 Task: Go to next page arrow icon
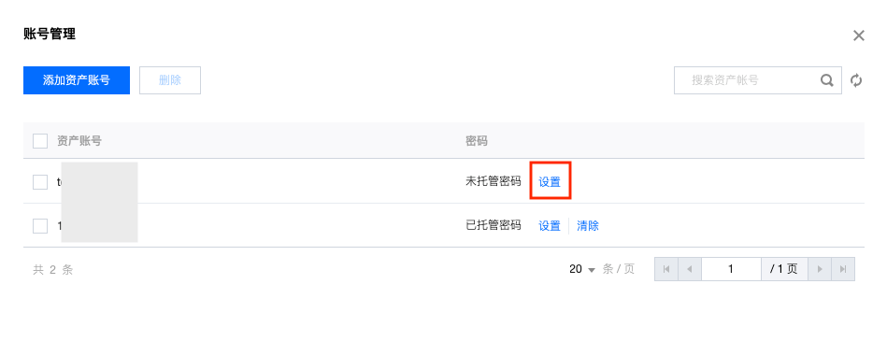point(820,269)
